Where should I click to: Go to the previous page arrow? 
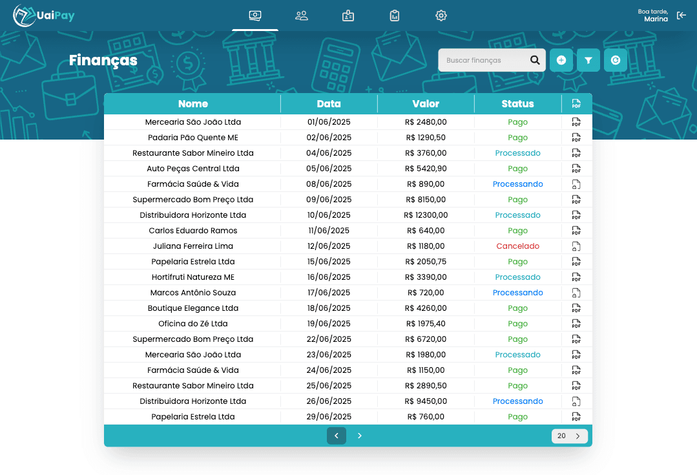[x=337, y=436]
